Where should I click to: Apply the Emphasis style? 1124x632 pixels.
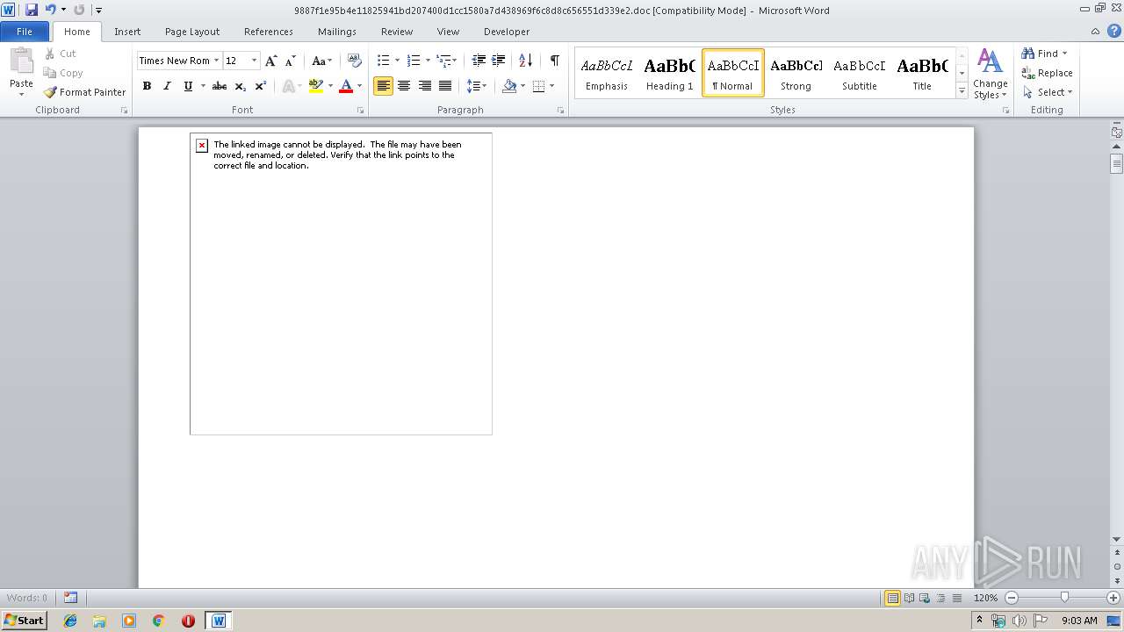(x=607, y=73)
